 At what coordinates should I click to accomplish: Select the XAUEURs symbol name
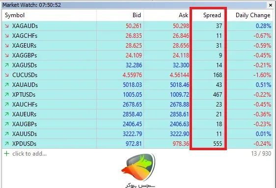pyautogui.click(x=24, y=114)
